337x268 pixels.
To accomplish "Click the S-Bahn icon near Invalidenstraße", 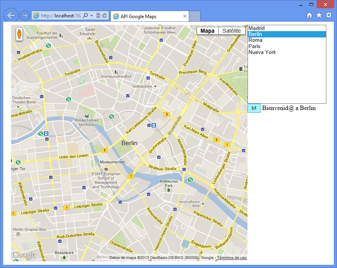I will click(48, 46).
